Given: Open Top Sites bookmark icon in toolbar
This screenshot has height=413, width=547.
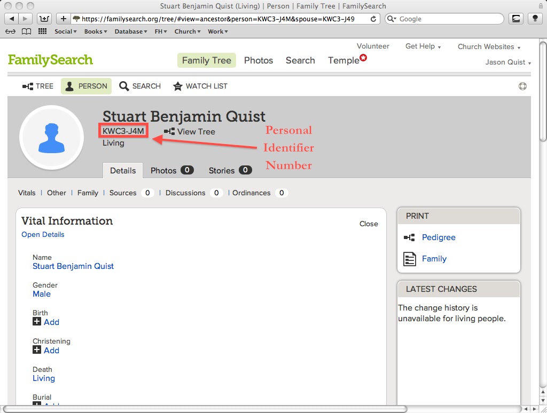Looking at the screenshot, I should pyautogui.click(x=44, y=19).
